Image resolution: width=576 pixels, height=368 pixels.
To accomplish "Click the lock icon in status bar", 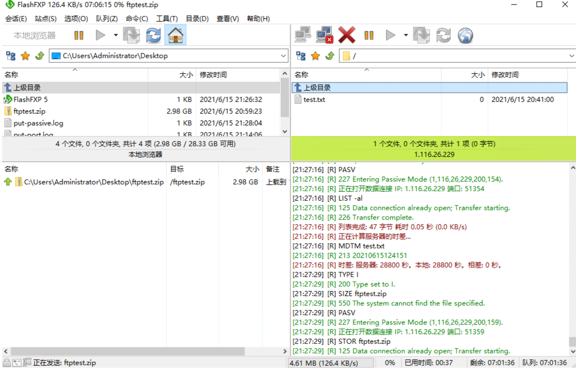I will (x=7, y=362).
